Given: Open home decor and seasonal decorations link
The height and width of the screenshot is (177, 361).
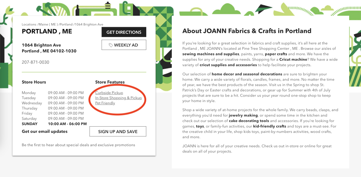Looking at the screenshot, I should pyautogui.click(x=247, y=74).
